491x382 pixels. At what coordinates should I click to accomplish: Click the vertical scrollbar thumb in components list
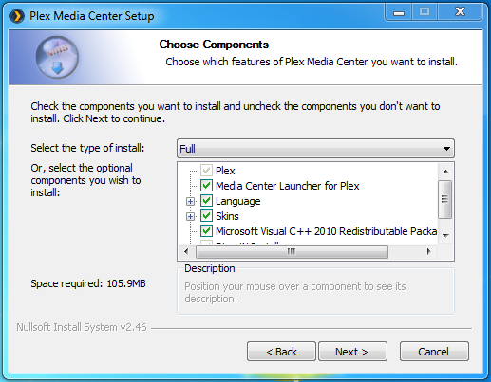[445, 199]
